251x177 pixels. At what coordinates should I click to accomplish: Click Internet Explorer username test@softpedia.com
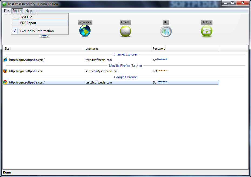[99, 60]
